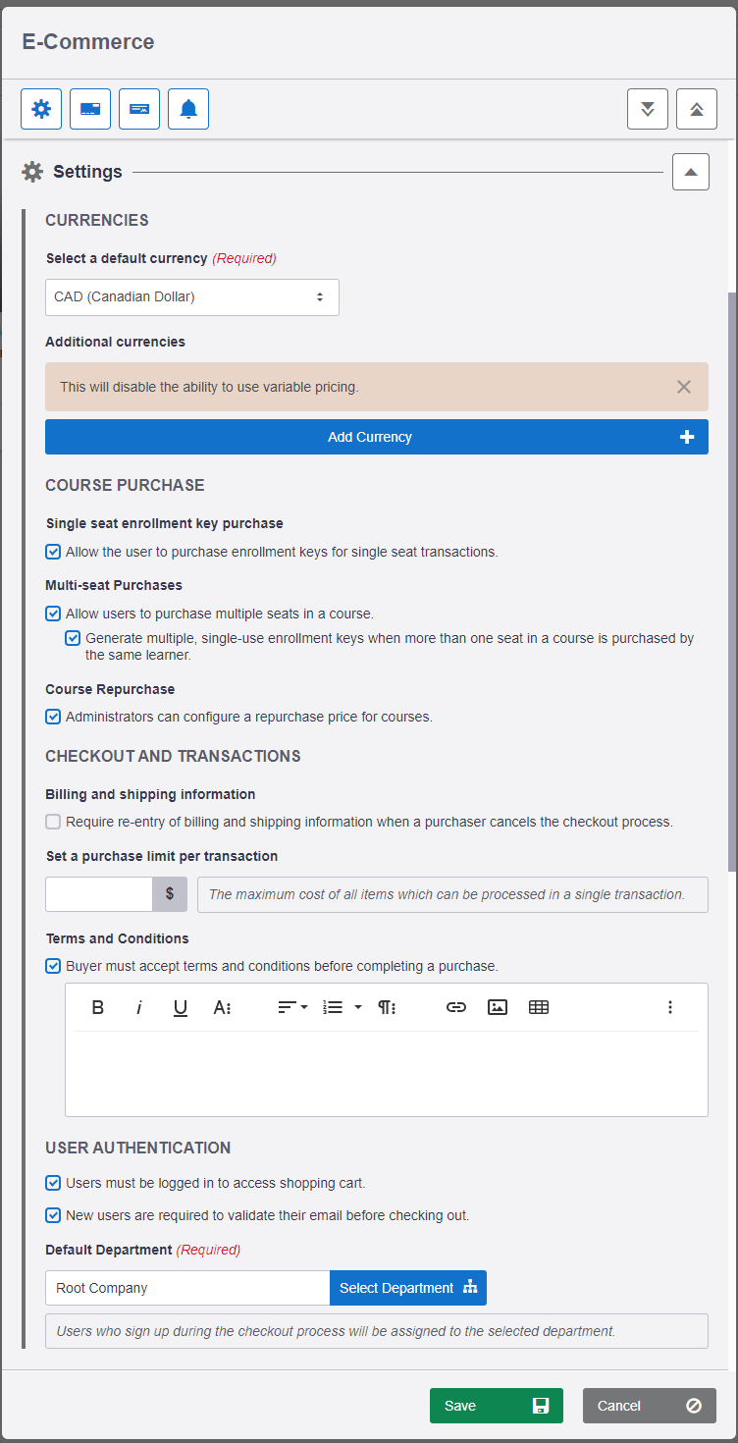Screen dimensions: 738x1443
Task: Click the Add Currency button
Action: pyautogui.click(x=376, y=437)
